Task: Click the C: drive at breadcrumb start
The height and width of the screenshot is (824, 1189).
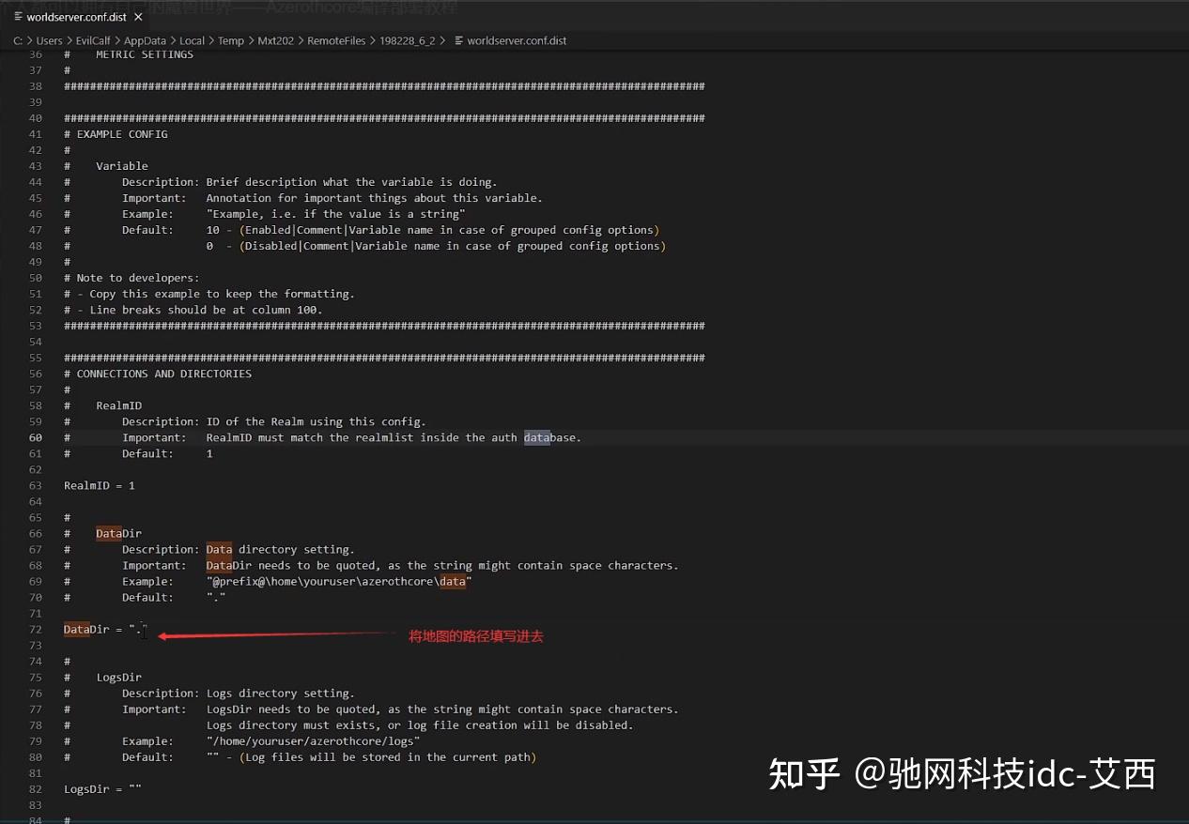Action: pyautogui.click(x=16, y=40)
